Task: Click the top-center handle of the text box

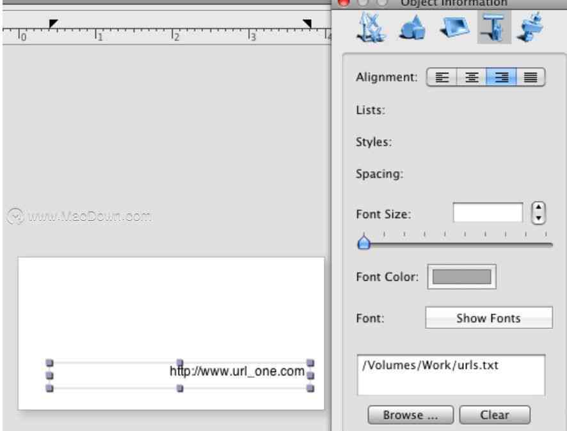Action: [180, 363]
